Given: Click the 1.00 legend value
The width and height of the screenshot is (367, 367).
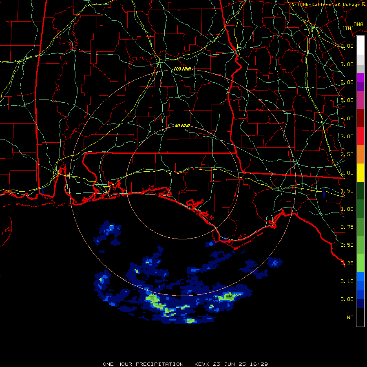Looking at the screenshot, I should tap(347, 209).
